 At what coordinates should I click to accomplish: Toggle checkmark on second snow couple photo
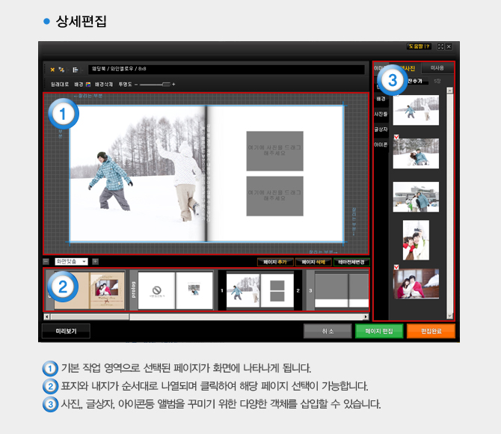tap(396, 136)
